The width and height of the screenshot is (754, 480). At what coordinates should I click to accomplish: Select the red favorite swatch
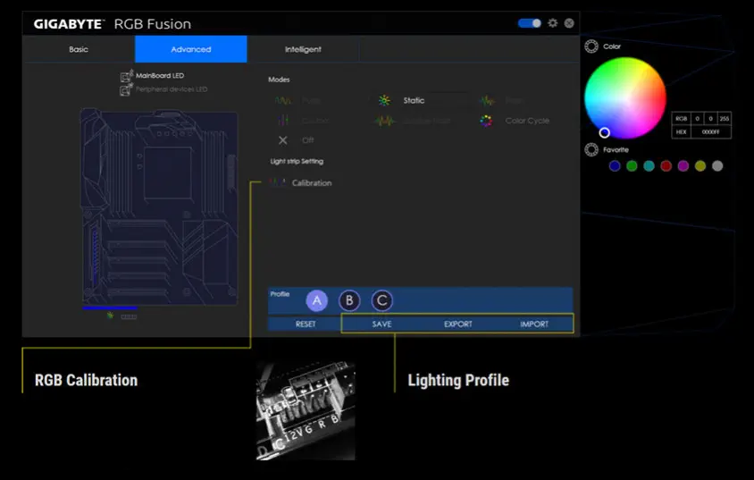coord(666,166)
